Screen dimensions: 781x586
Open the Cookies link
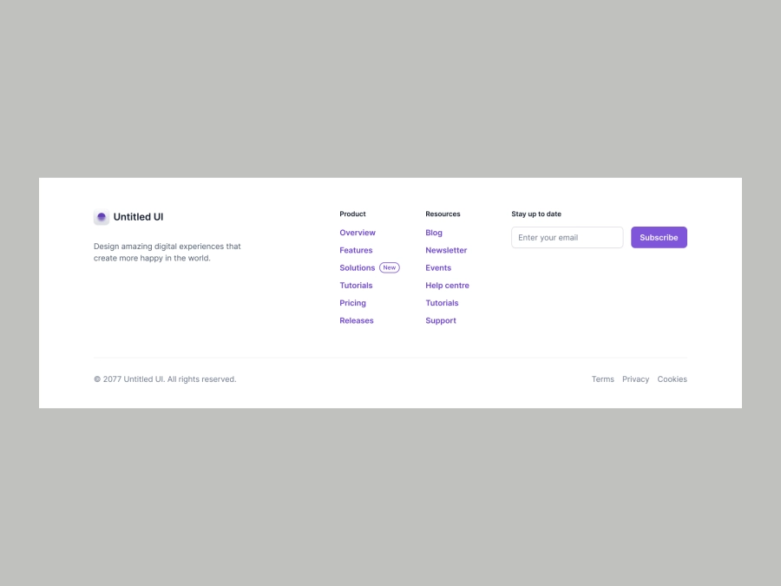point(672,379)
